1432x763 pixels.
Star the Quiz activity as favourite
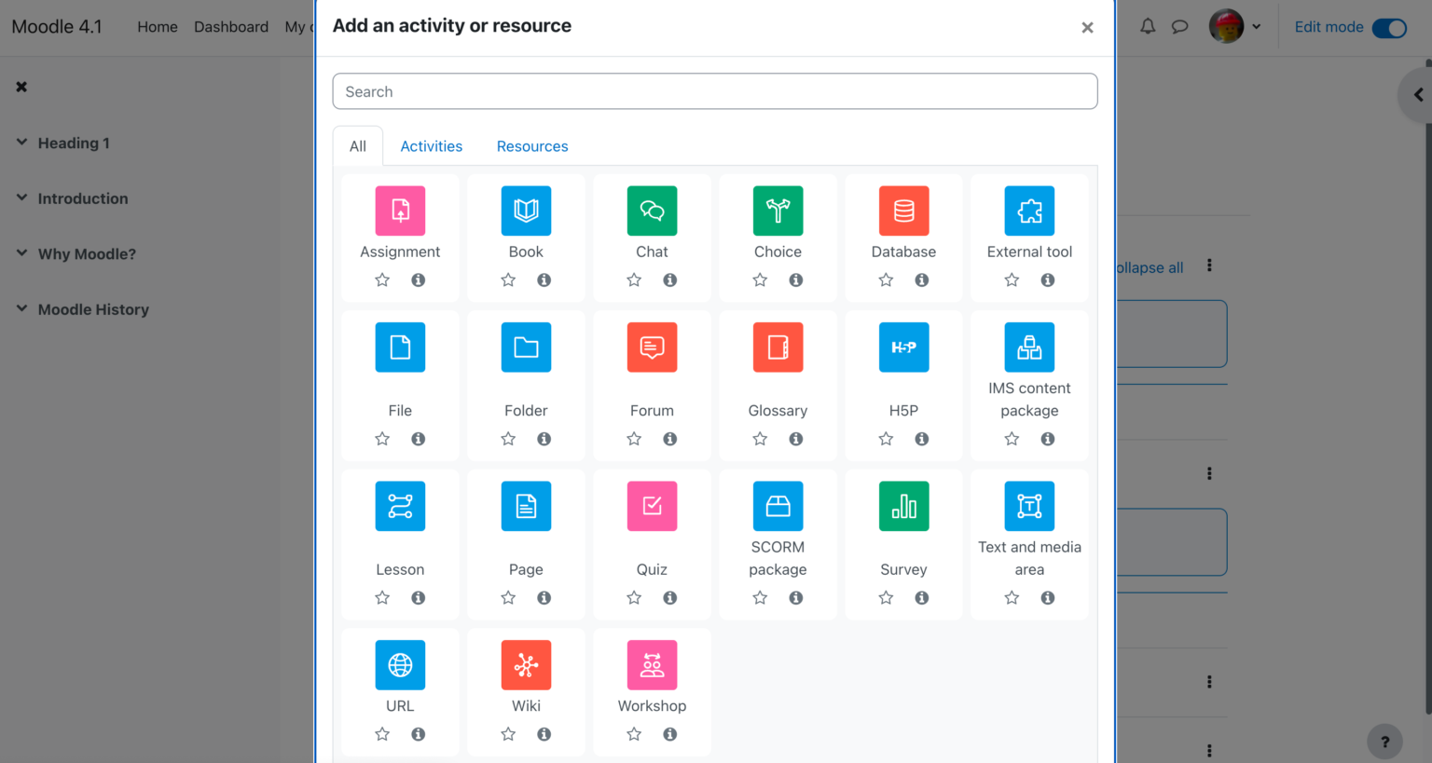(x=634, y=597)
